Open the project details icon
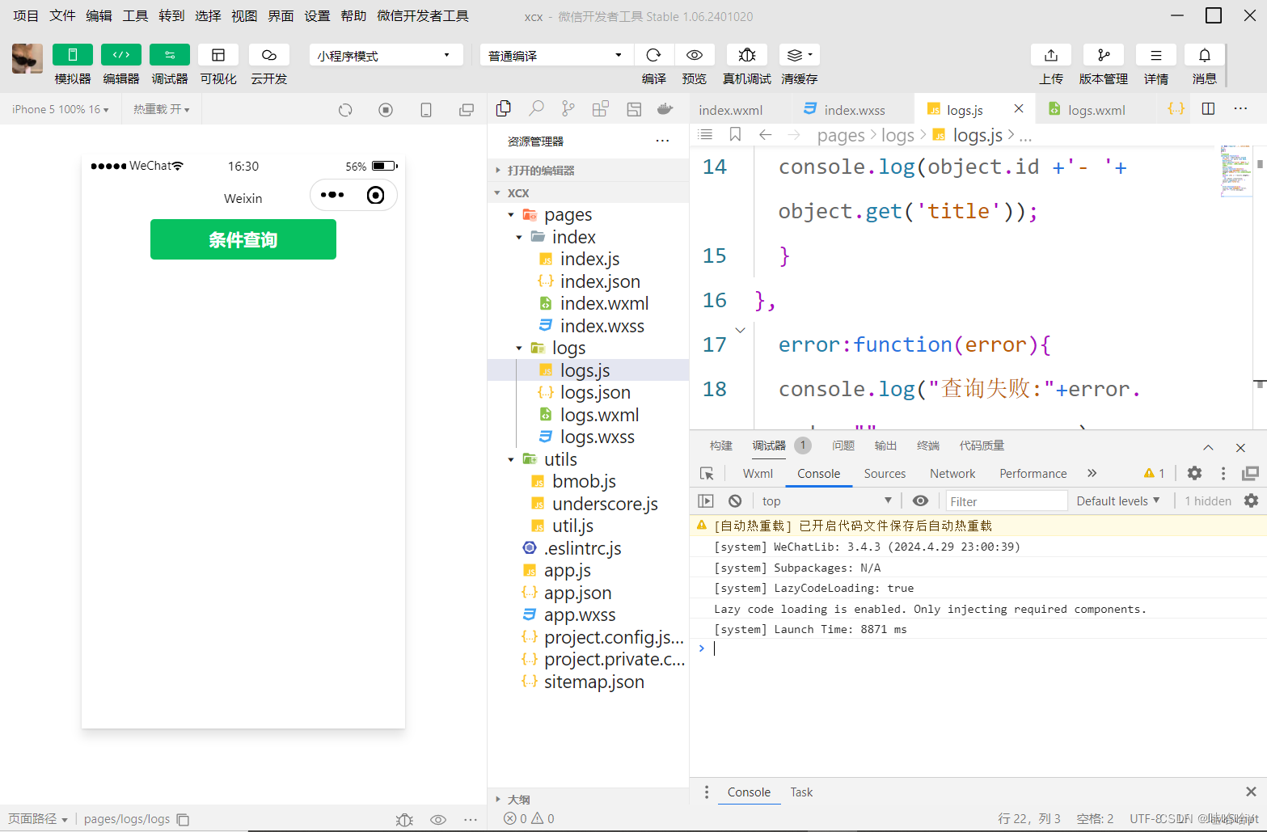This screenshot has height=832, width=1267. [1156, 55]
